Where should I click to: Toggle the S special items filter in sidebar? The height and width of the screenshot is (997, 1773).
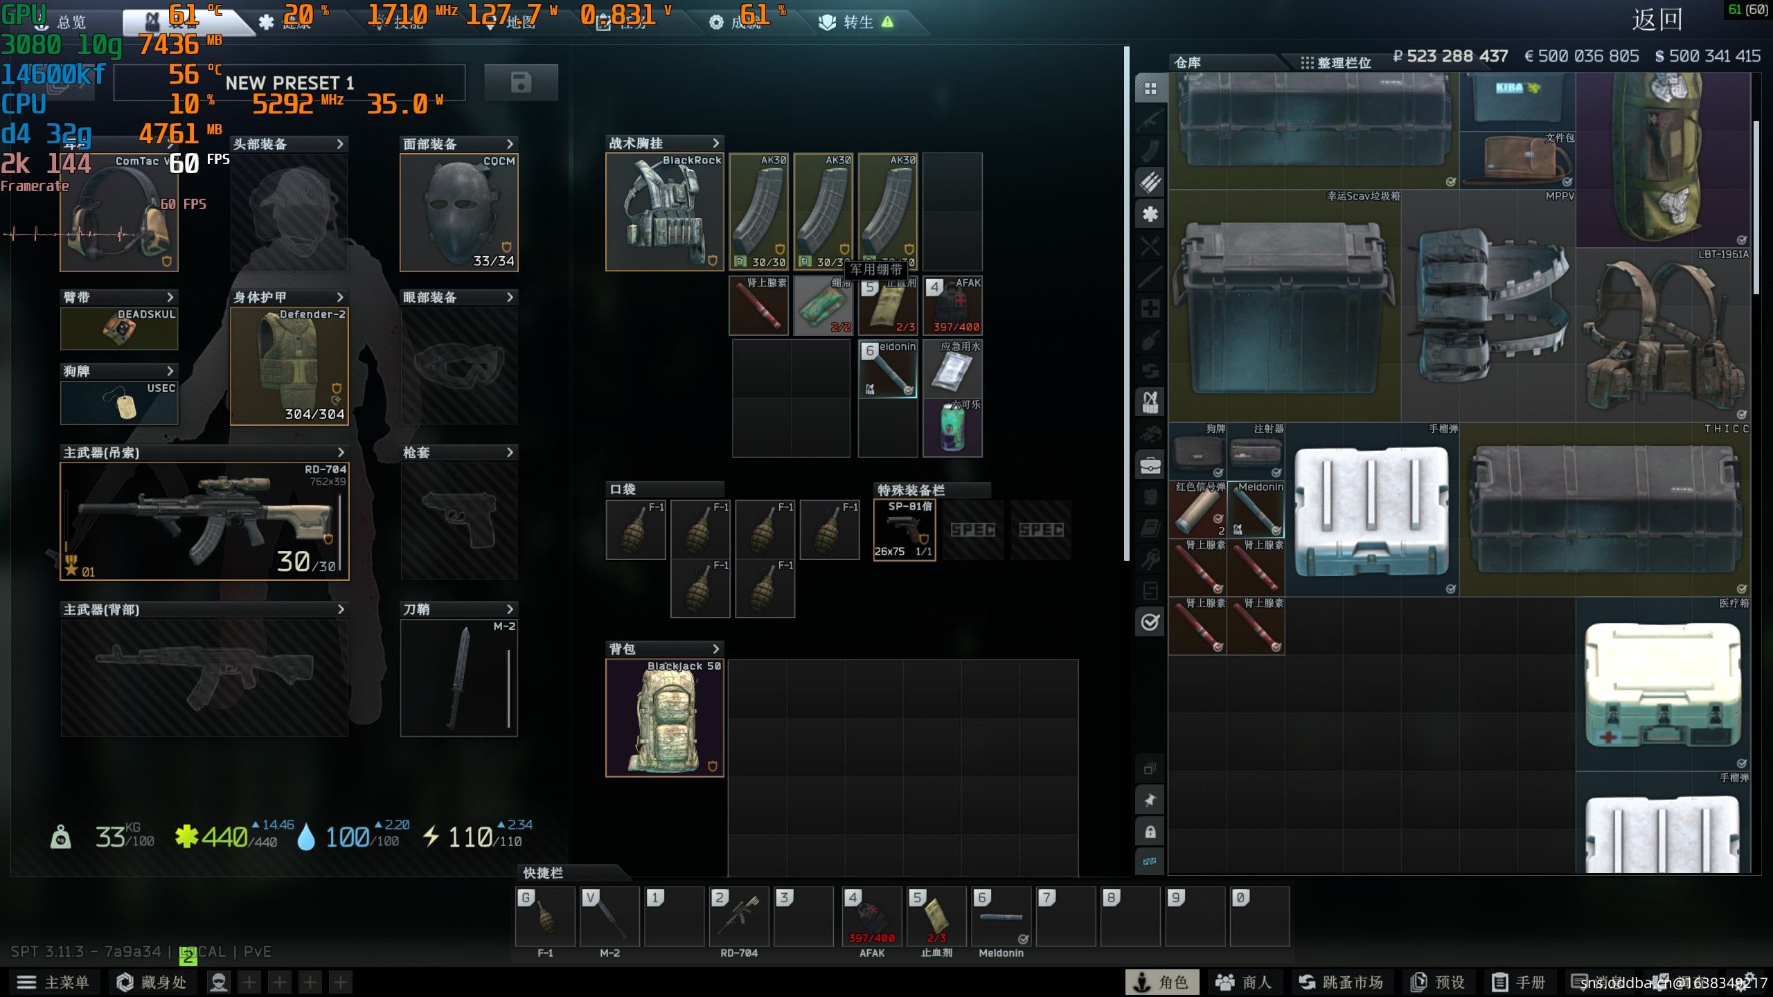click(1150, 591)
